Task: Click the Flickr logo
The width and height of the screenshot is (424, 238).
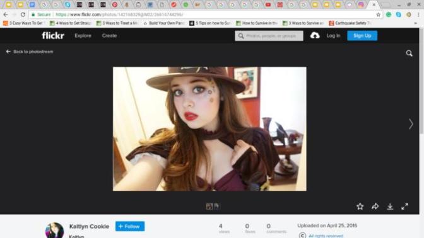Action: click(53, 35)
